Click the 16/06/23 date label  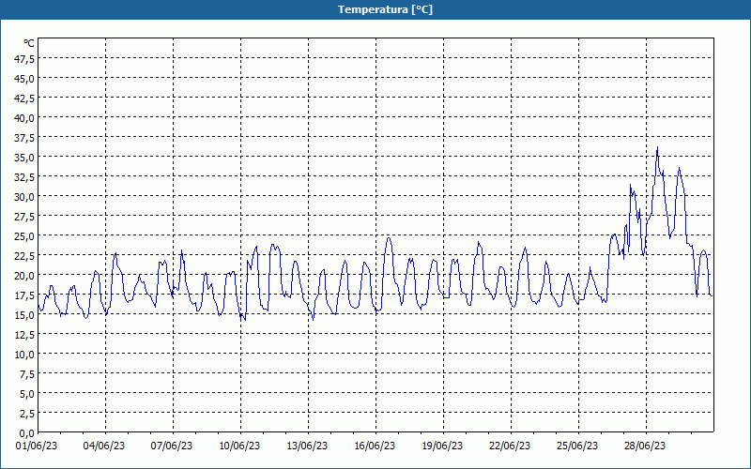click(x=375, y=446)
